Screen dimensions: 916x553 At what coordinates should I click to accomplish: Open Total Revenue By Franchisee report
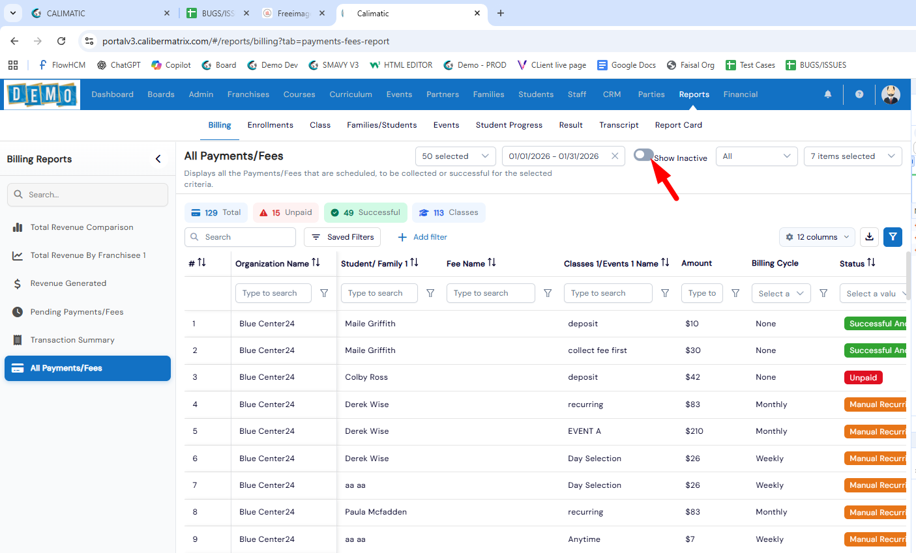coord(88,255)
